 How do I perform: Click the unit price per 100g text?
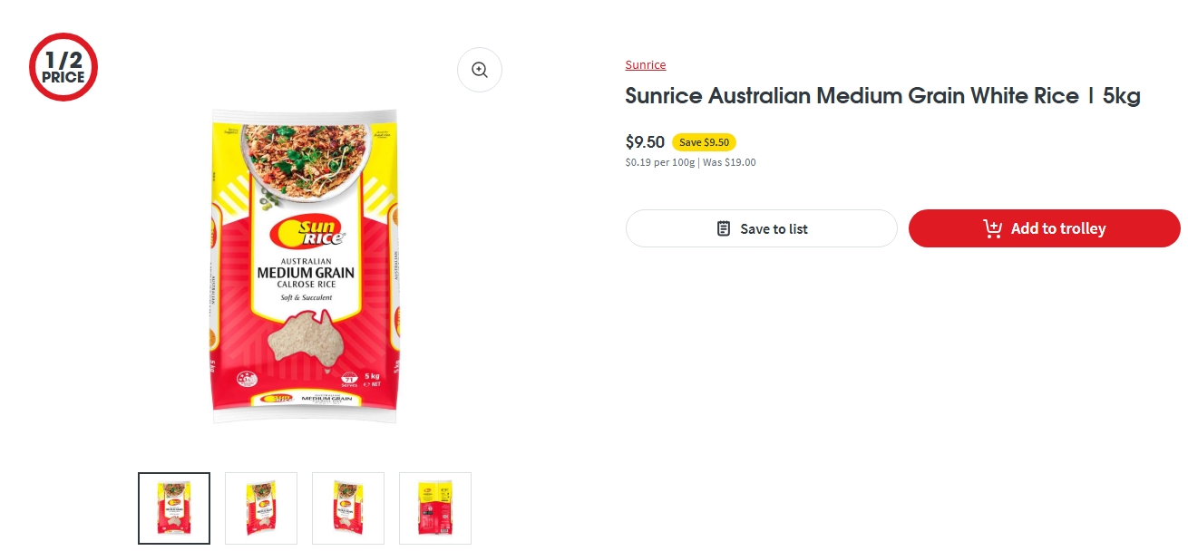click(661, 162)
